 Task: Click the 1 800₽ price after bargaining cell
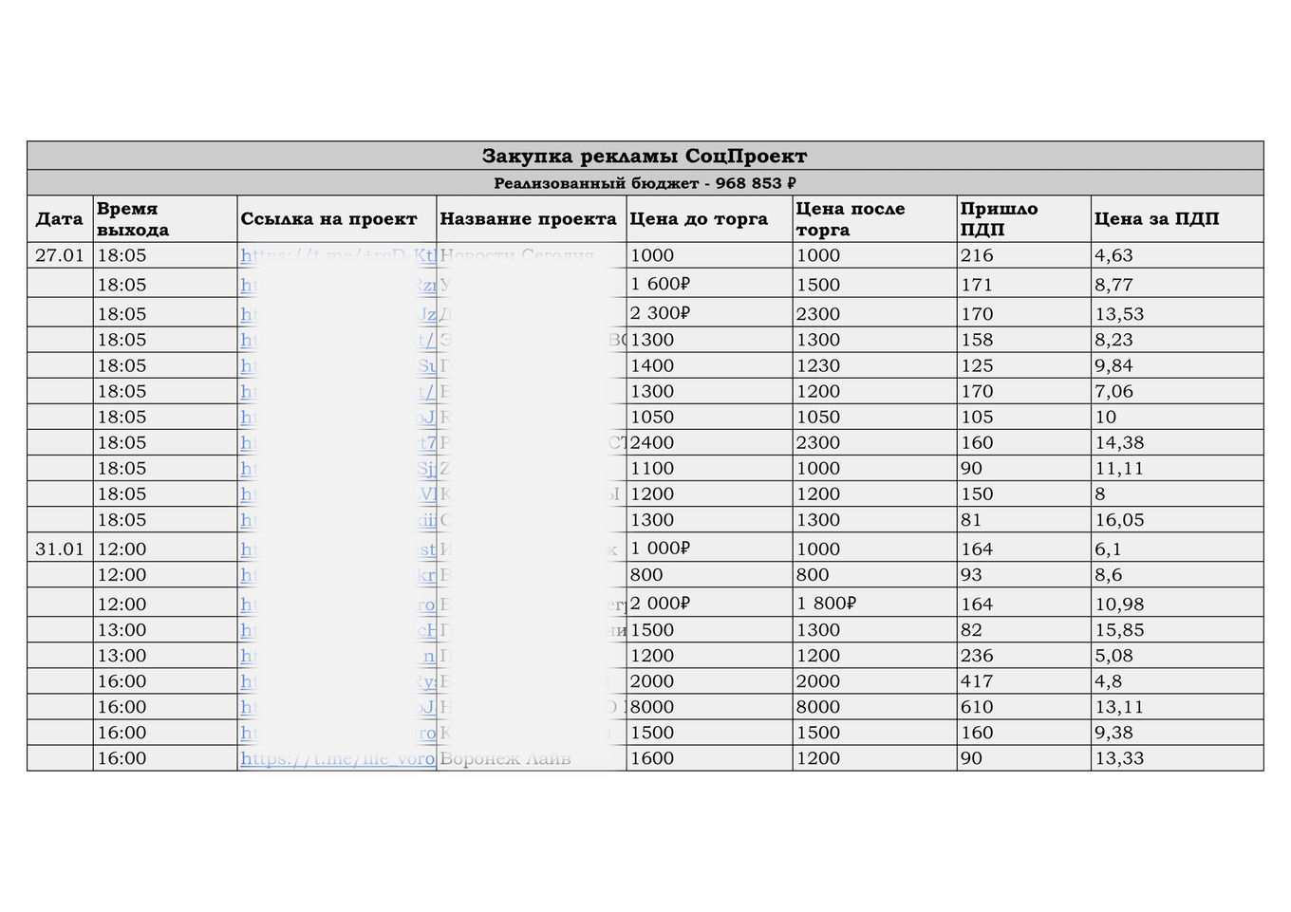874,604
